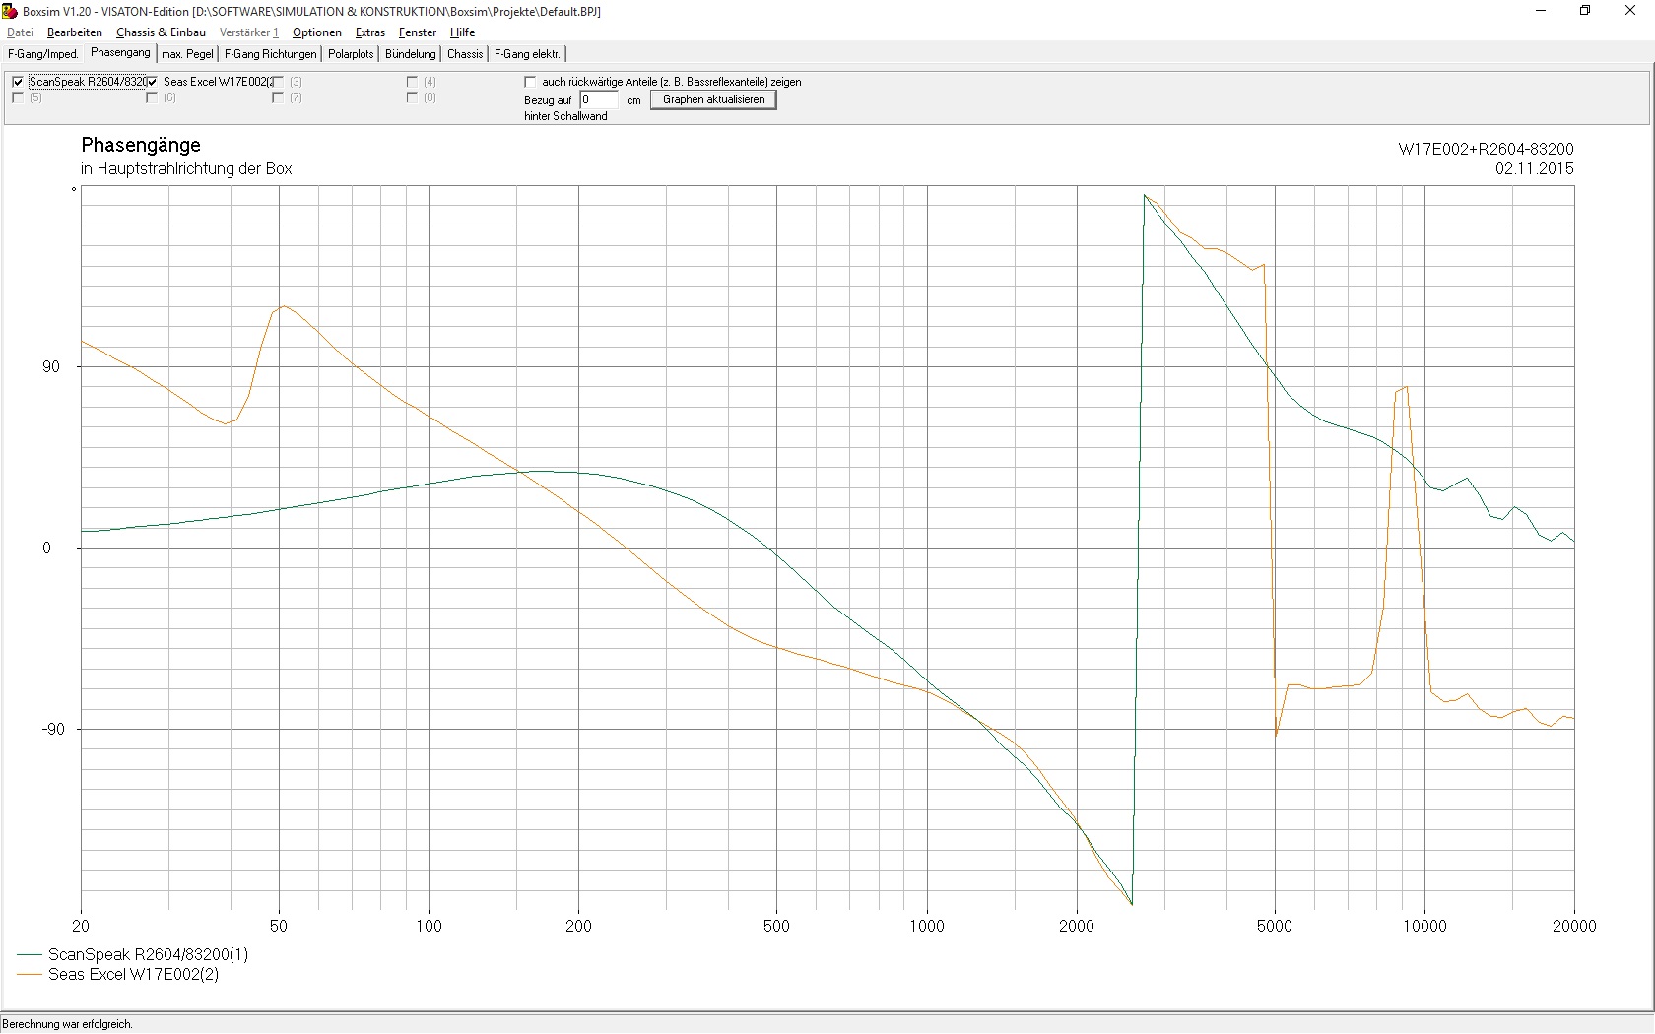Click the Boxsim application icon in title bar
This screenshot has width=1655, height=1034.
(10, 11)
